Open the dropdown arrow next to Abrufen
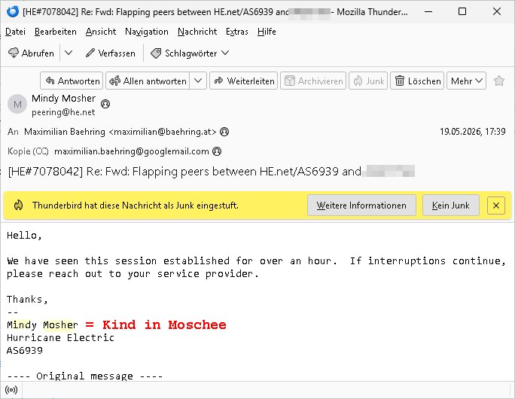 tap(69, 53)
